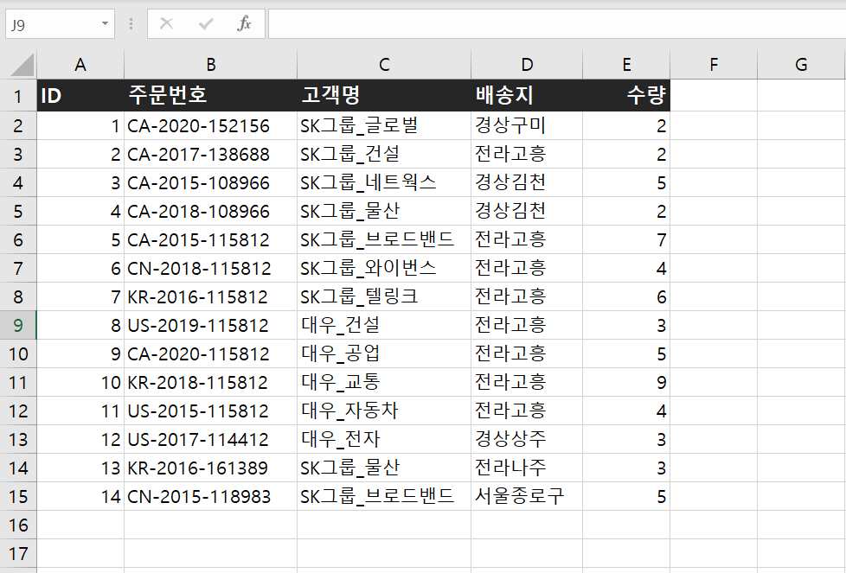Click quantity 7 in row 6
The width and height of the screenshot is (846, 573).
626,240
